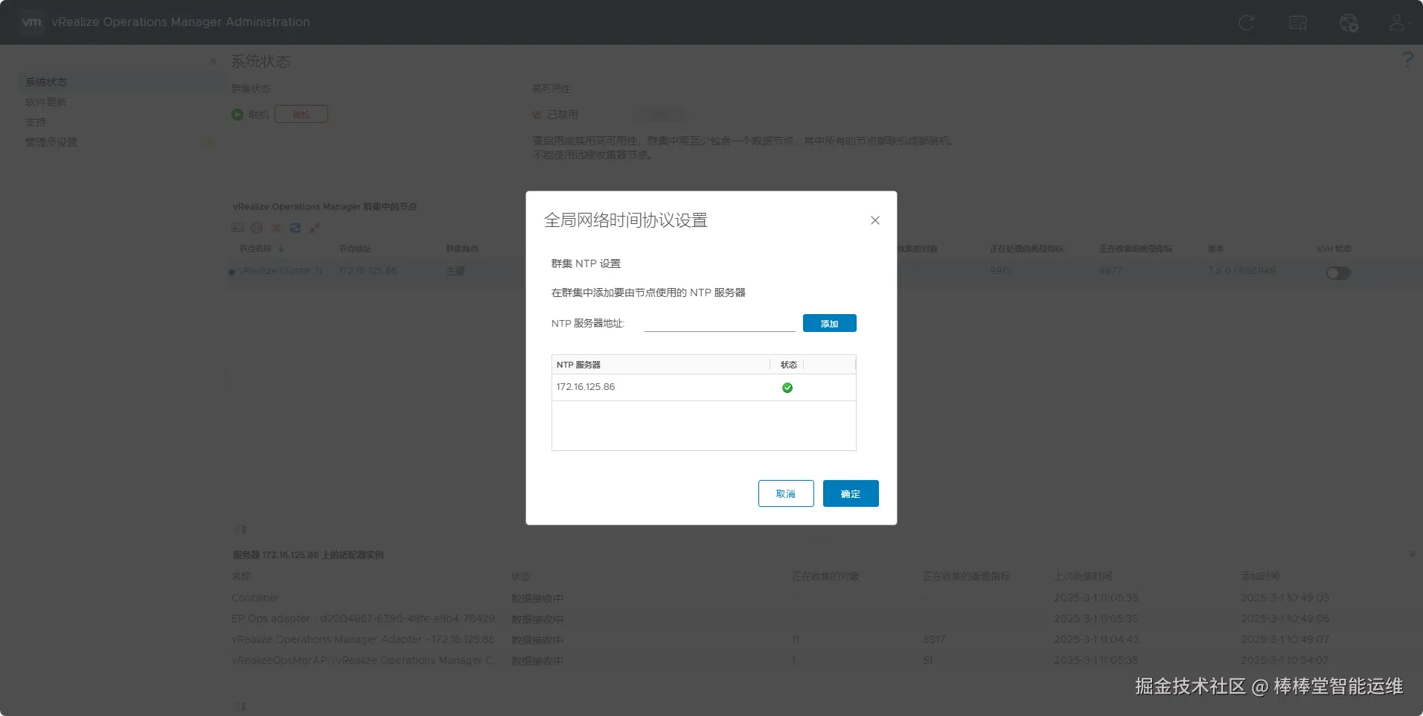Click the 8877 metrics value cell
The image size is (1423, 716).
pyautogui.click(x=1110, y=271)
